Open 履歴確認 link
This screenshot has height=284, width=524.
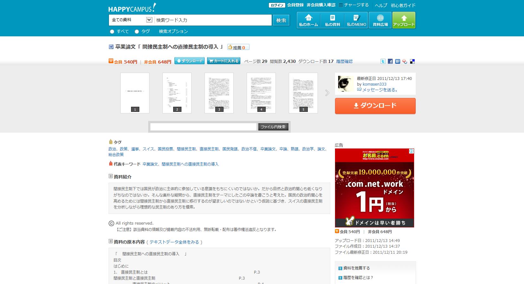click(x=344, y=62)
